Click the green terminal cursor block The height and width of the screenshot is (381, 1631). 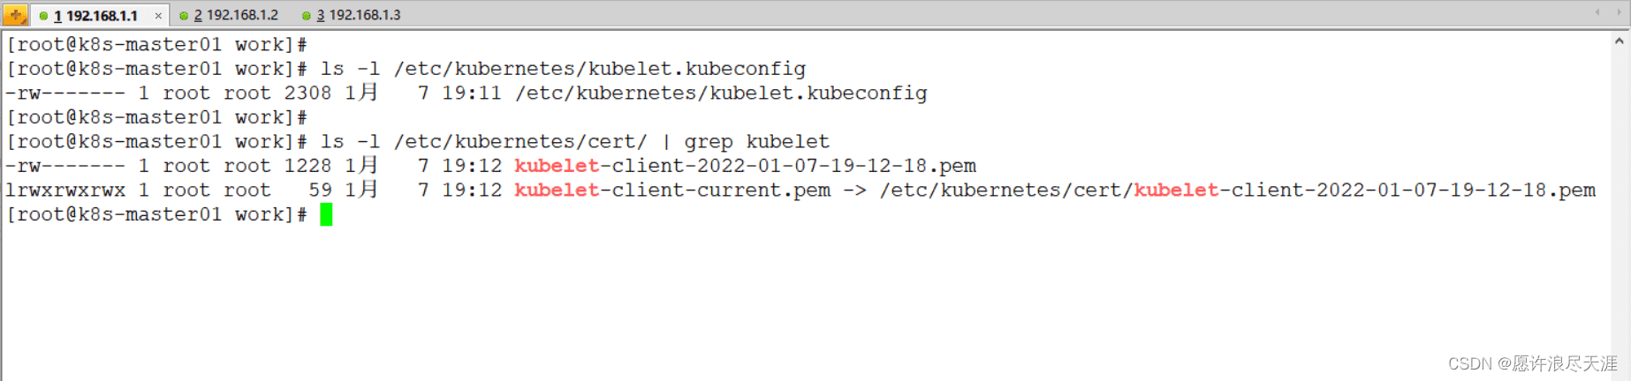pos(326,214)
